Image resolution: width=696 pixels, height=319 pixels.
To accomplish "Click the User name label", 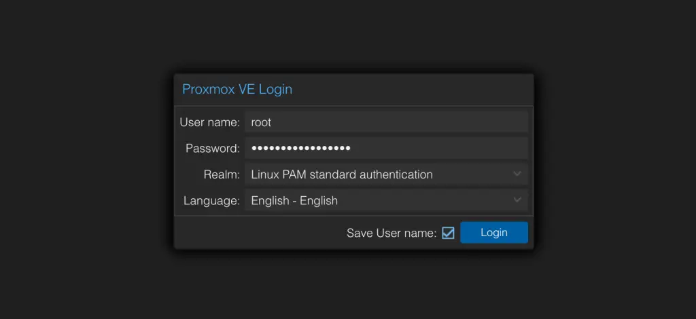I will click(209, 122).
